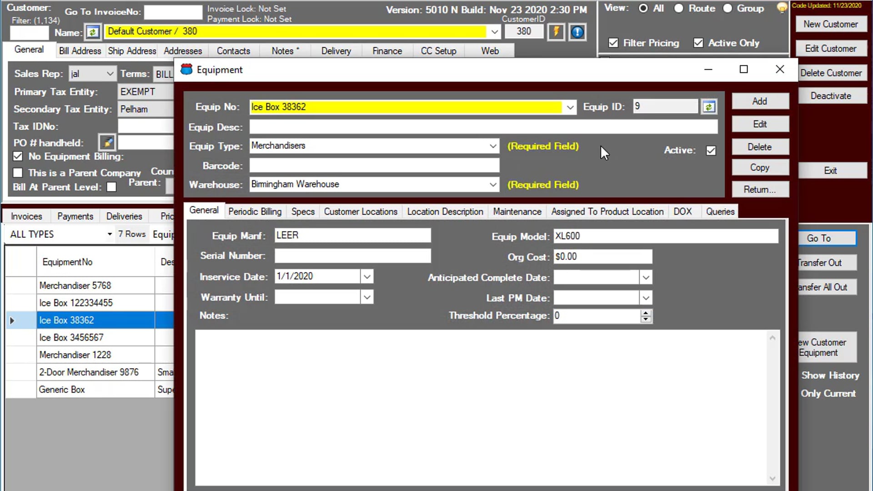
Task: Select the Route view radio button
Action: (678, 8)
